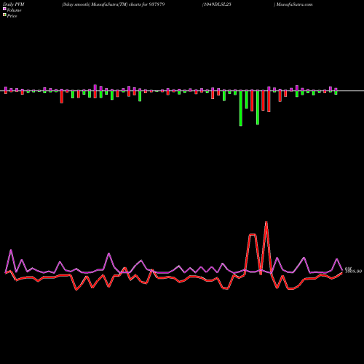
Task: Click the Volume legend color swatch
Action: tap(4, 9)
